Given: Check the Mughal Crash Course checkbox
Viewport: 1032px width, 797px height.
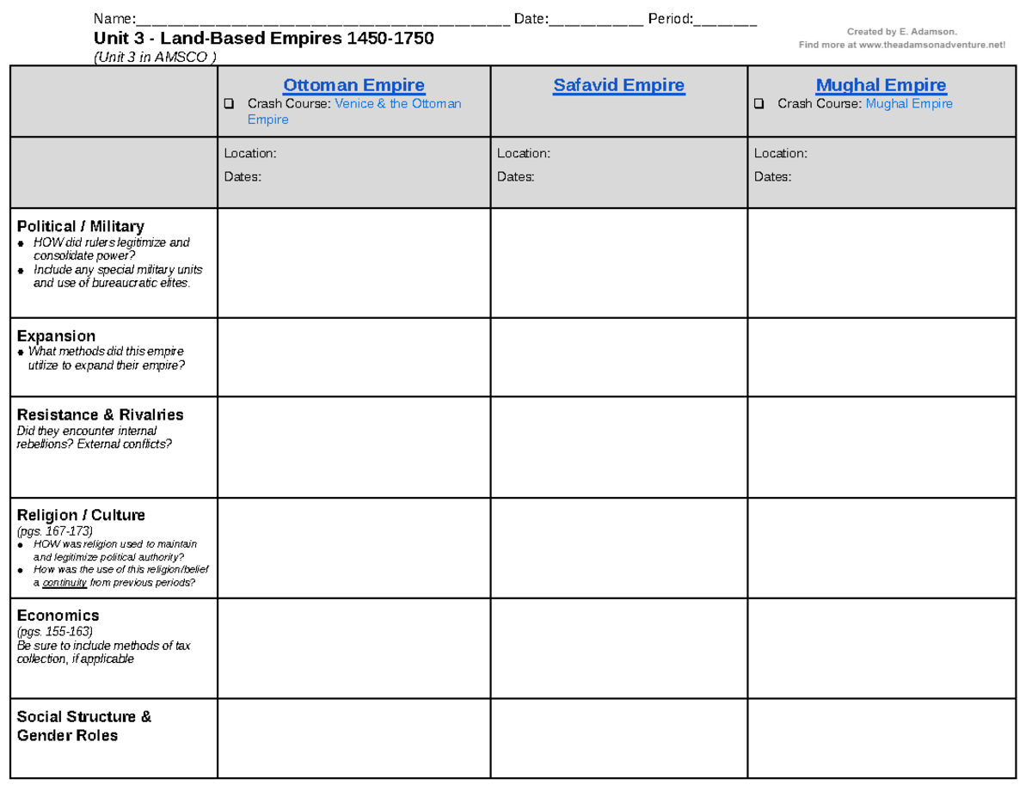Looking at the screenshot, I should pos(758,102).
